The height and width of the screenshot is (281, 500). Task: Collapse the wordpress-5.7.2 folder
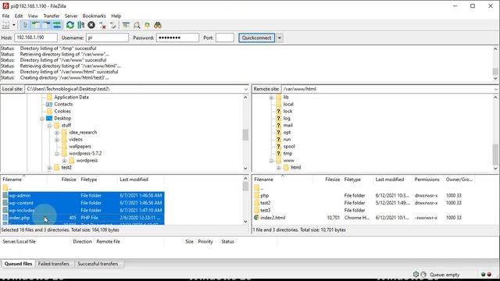pyautogui.click(x=57, y=154)
